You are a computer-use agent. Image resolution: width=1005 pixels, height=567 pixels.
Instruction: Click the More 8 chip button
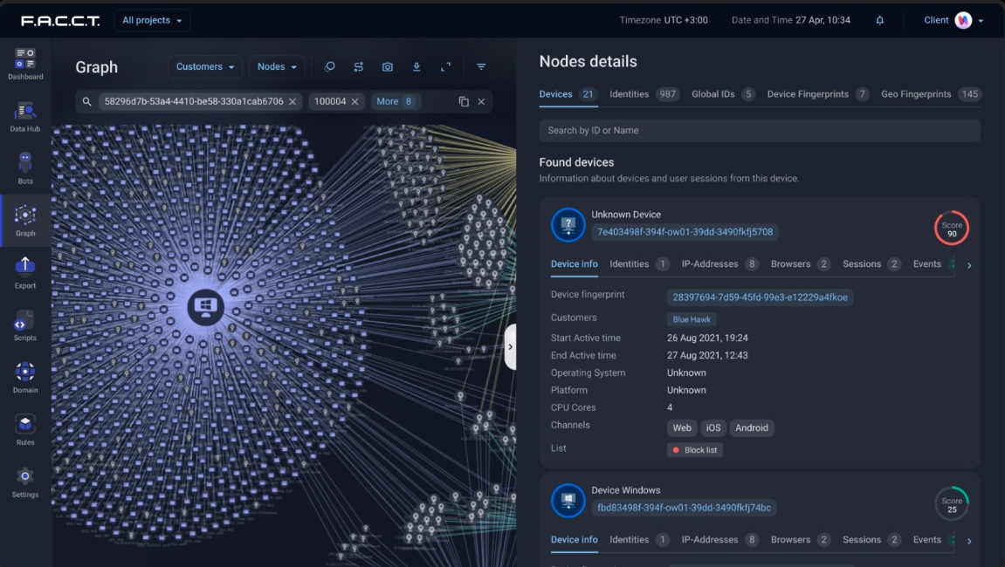(x=395, y=102)
